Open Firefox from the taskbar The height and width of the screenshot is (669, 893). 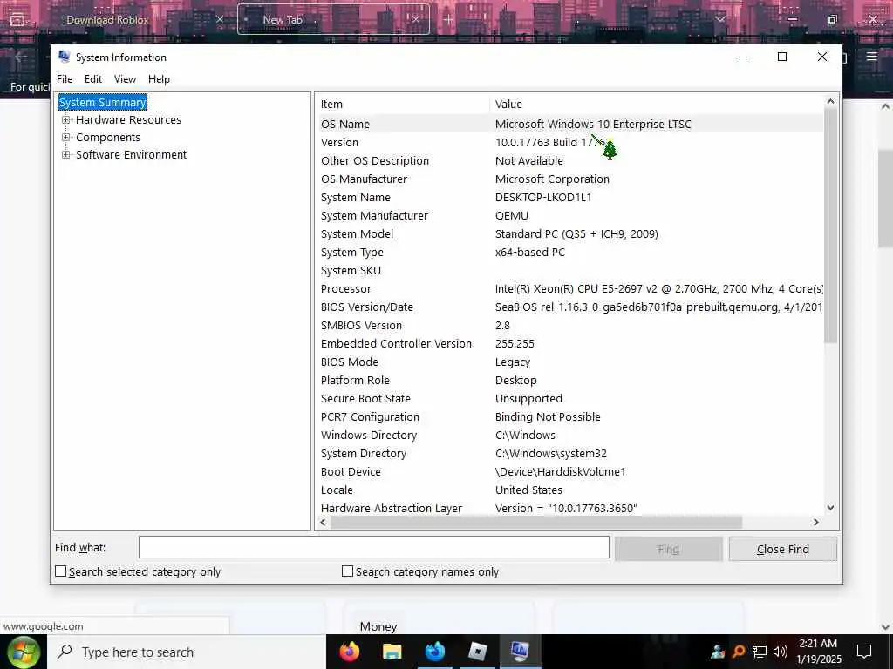point(349,652)
